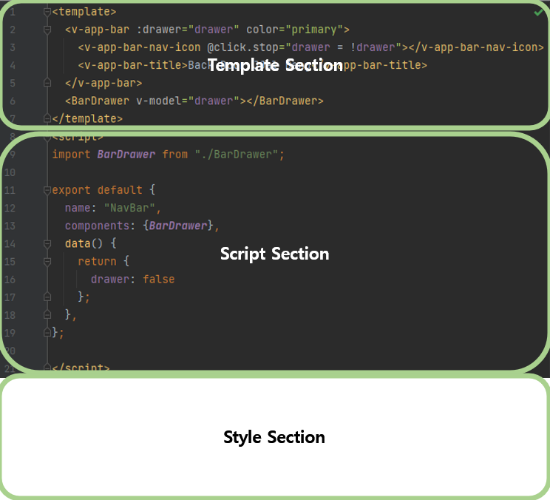
Task: Click the false value on line 16
Action: [x=158, y=280]
